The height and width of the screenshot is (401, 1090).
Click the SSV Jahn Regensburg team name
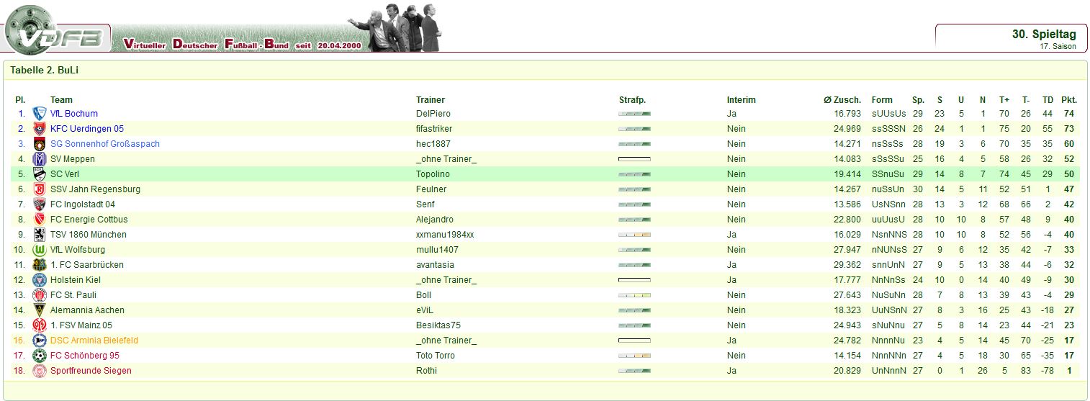coord(95,189)
